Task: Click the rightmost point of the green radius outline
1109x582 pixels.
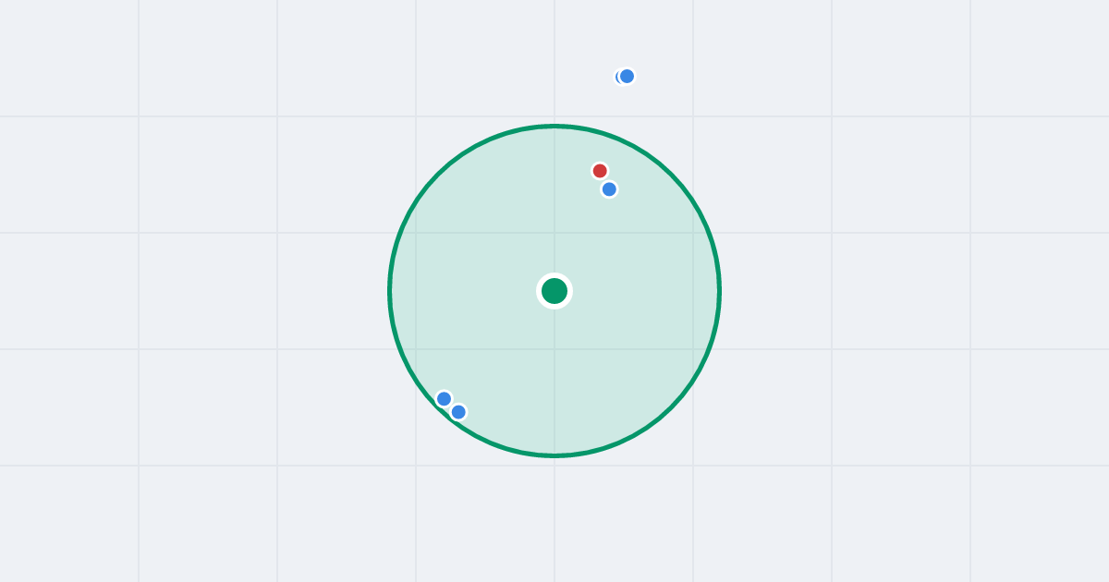Action: click(719, 291)
